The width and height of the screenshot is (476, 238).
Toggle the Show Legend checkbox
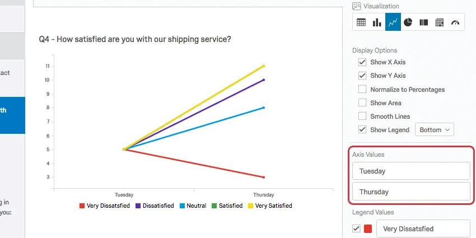362,130
